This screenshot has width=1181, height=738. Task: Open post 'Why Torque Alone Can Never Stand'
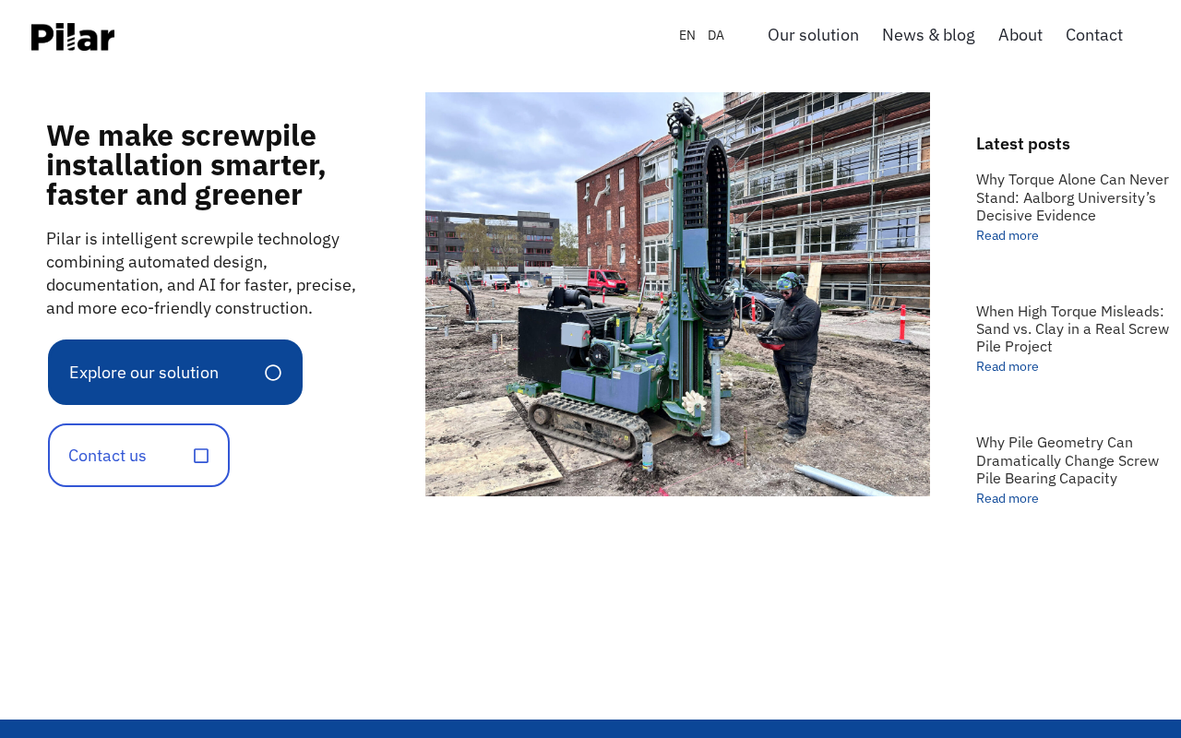pyautogui.click(x=1072, y=197)
